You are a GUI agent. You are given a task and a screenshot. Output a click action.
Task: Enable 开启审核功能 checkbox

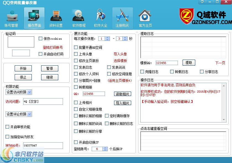[7, 127]
